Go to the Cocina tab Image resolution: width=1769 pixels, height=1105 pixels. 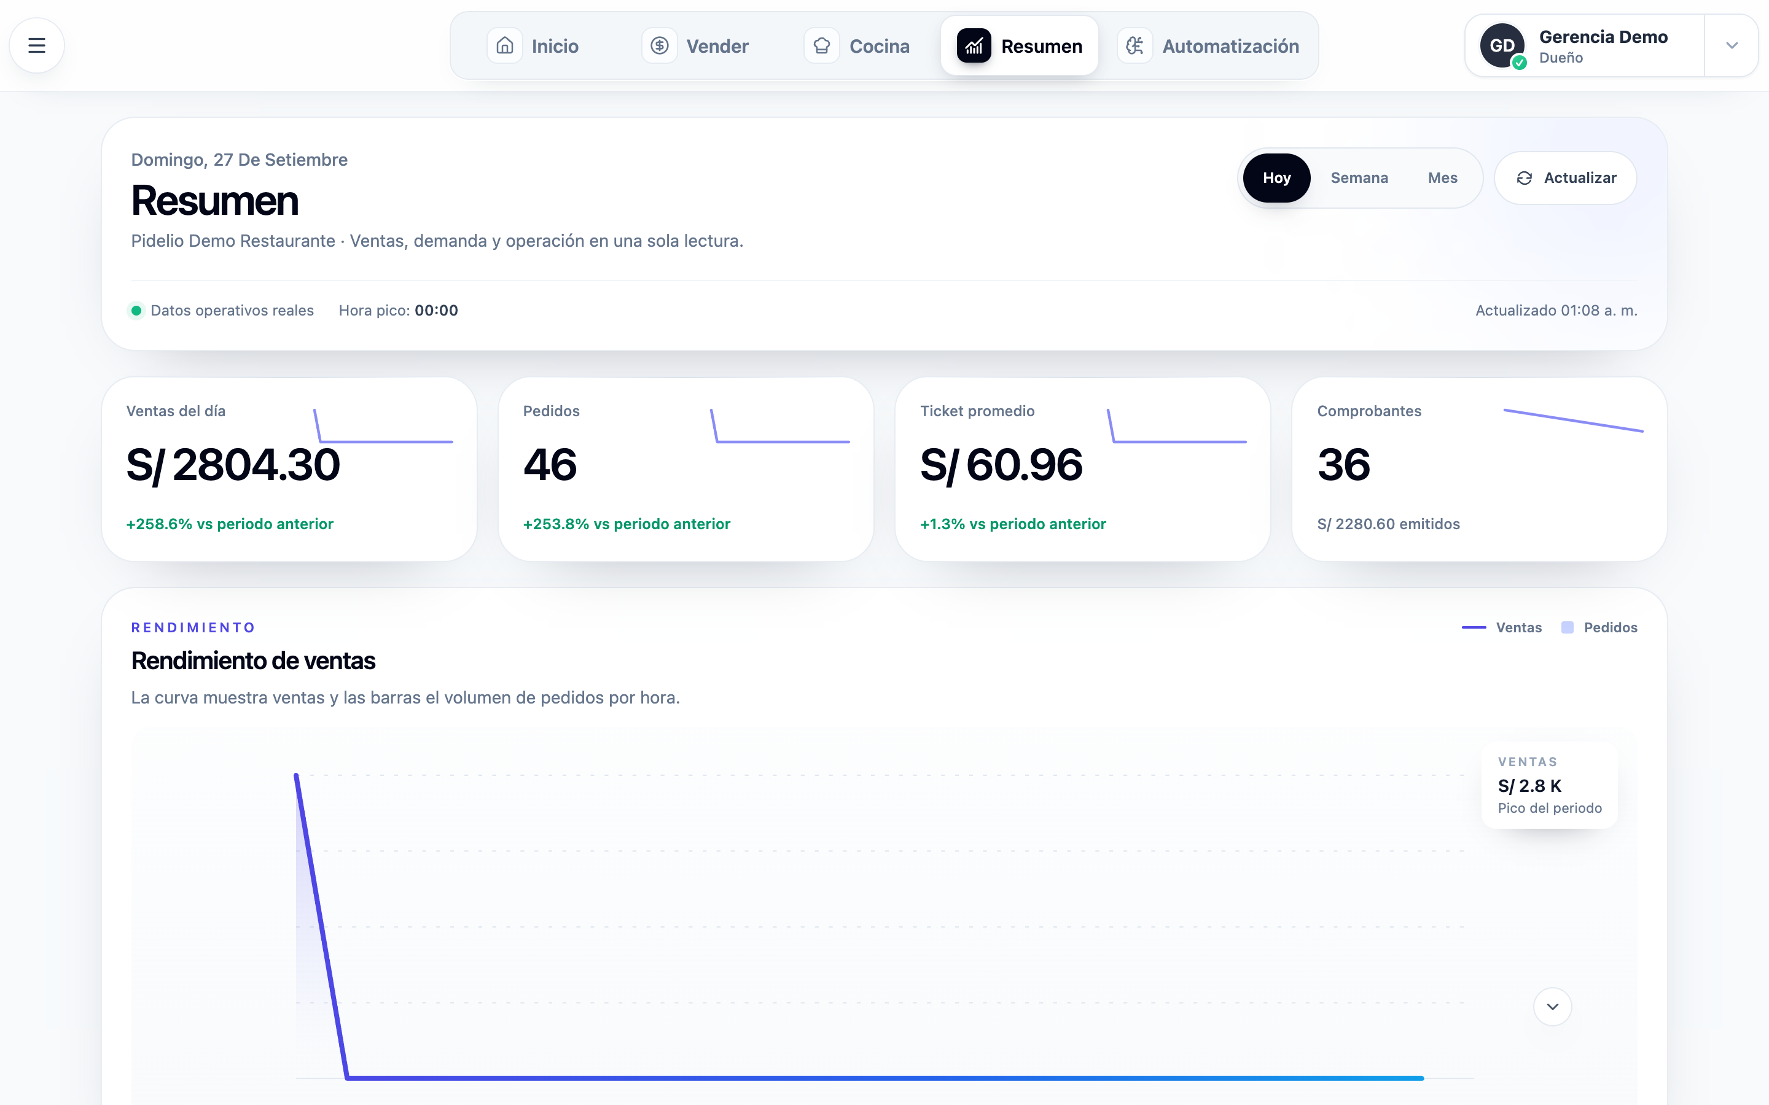coord(857,46)
